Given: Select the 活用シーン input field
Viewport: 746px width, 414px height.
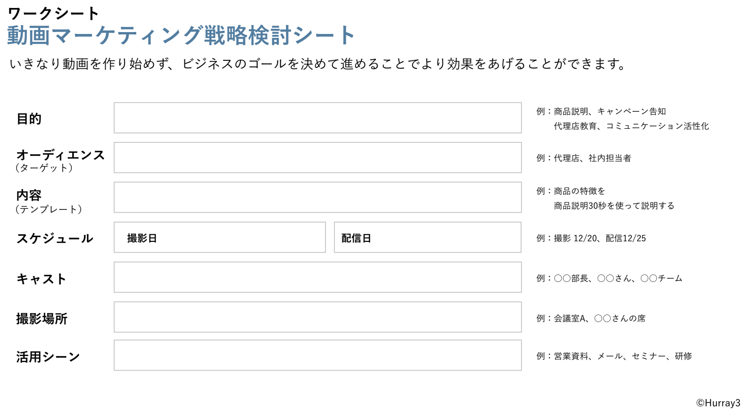Looking at the screenshot, I should point(317,356).
